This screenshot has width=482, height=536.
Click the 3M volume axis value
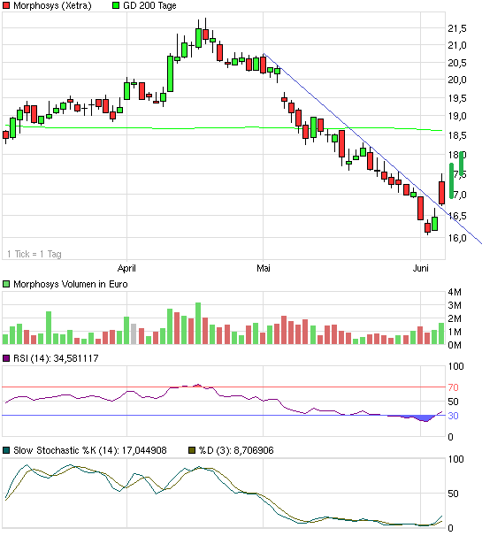coord(455,305)
